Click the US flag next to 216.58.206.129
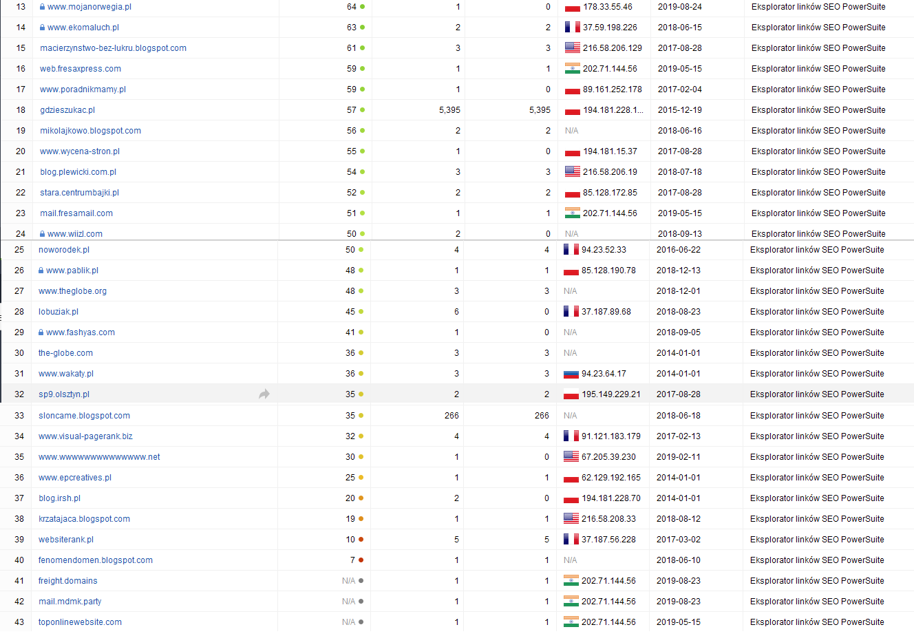 573,48
